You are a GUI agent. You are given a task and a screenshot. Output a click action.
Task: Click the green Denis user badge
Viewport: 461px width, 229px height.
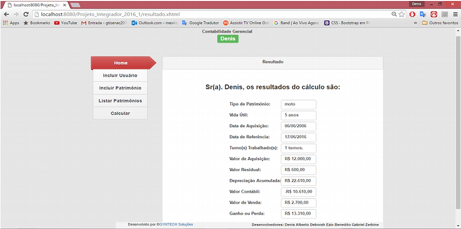click(x=228, y=39)
